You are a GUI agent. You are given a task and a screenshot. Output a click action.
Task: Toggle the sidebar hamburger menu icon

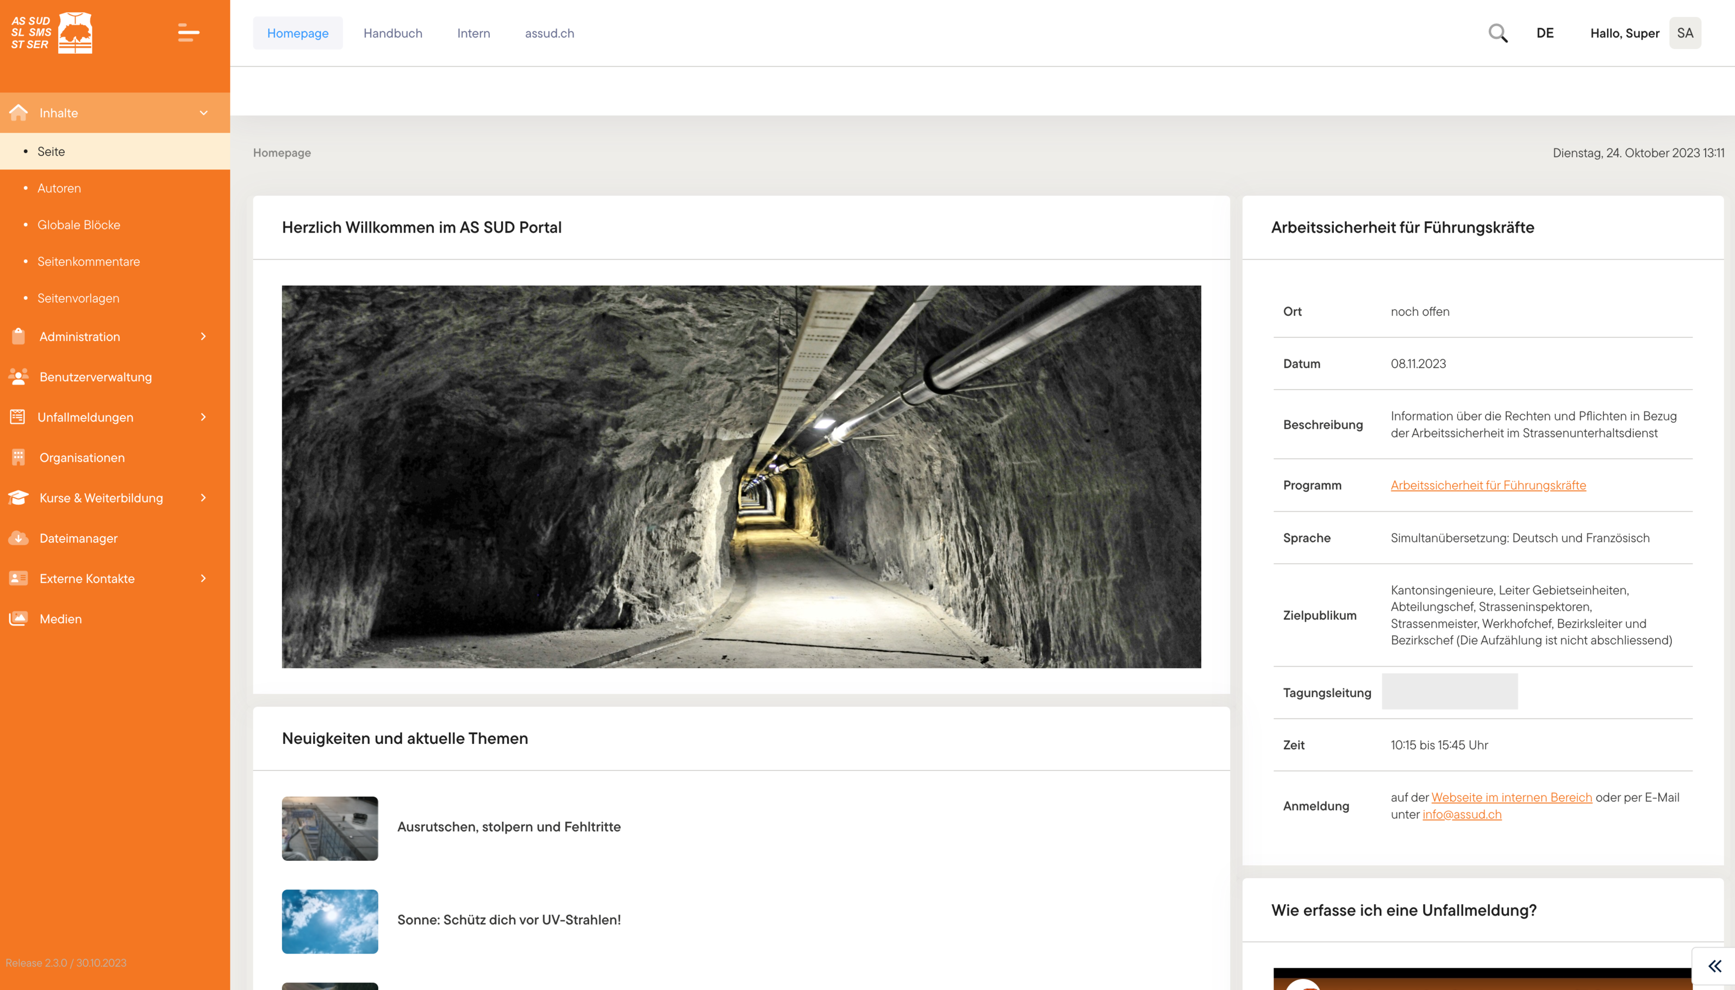point(189,33)
